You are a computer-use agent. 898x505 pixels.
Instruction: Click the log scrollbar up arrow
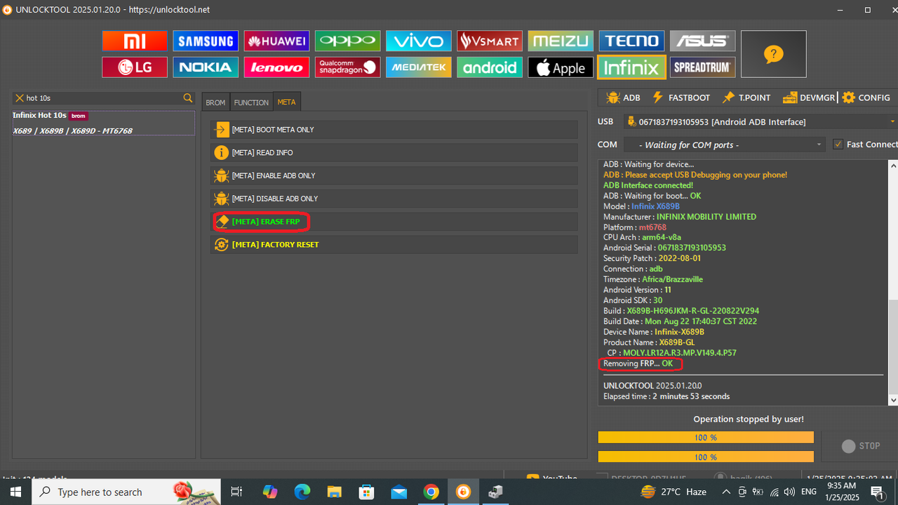point(893,166)
